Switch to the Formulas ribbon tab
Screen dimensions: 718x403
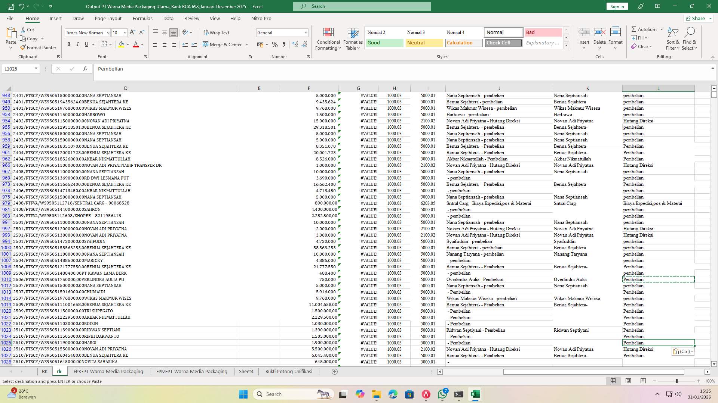[x=142, y=18]
